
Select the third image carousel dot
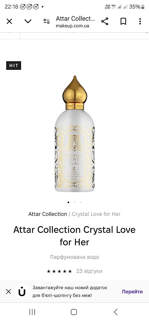[81, 202]
